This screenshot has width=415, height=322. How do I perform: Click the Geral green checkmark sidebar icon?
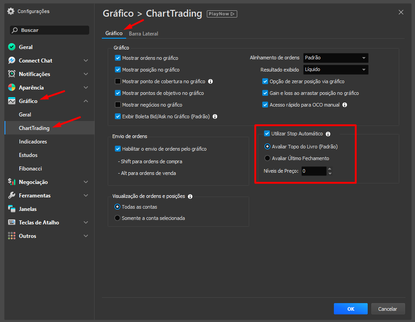12,47
